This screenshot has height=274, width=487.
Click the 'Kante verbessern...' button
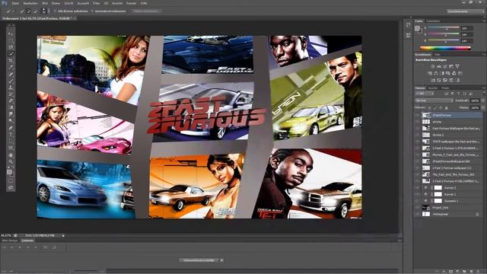pyautogui.click(x=146, y=11)
